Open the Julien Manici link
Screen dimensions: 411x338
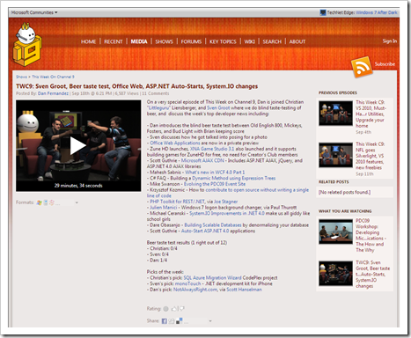[164, 208]
